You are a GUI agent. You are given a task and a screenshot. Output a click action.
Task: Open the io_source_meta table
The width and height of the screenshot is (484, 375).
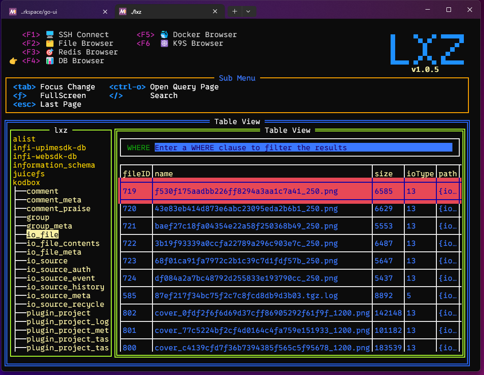coord(58,295)
